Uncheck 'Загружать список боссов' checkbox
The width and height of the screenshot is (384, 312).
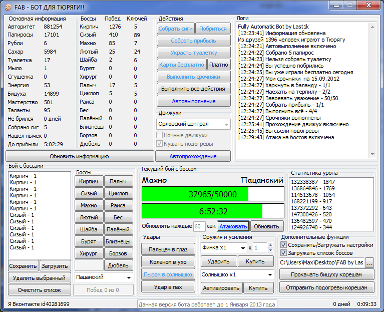click(x=284, y=253)
